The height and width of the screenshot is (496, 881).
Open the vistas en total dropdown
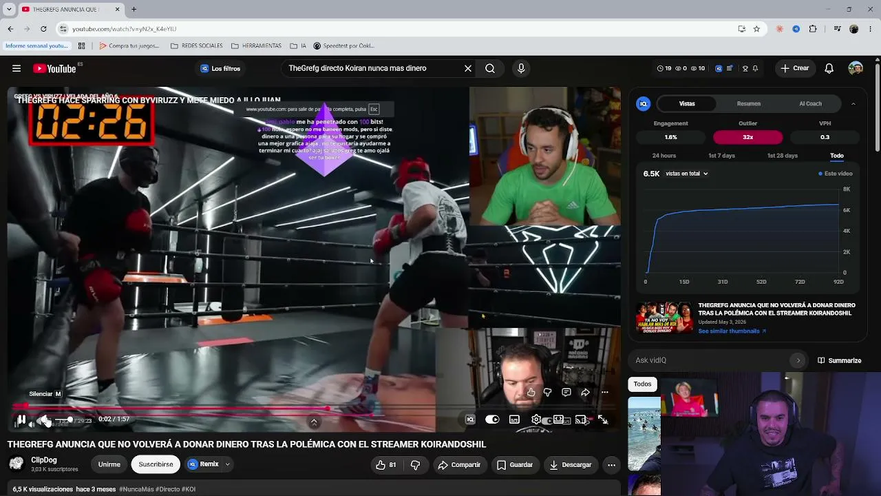(x=687, y=174)
